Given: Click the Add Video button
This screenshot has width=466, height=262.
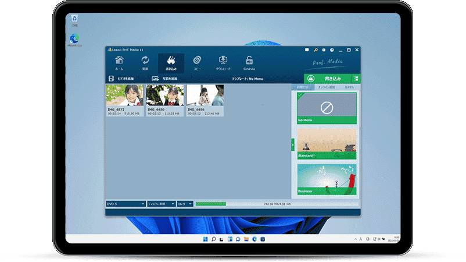Looking at the screenshot, I should 121,78.
